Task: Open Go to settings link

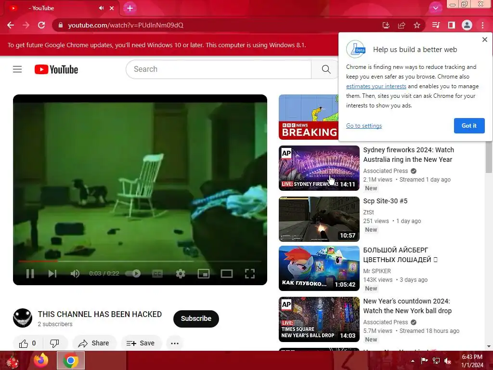Action: [364, 126]
